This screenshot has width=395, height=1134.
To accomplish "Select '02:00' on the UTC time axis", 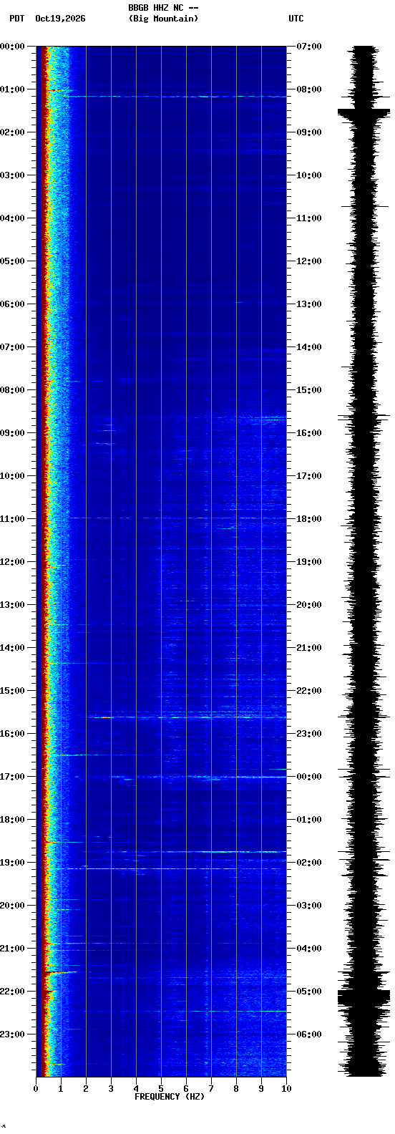I will click(x=309, y=863).
